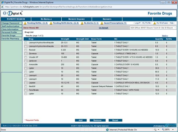Click the Pending Refill Alerts warning icon
Screen dimensions: 178x132
click(51, 23)
